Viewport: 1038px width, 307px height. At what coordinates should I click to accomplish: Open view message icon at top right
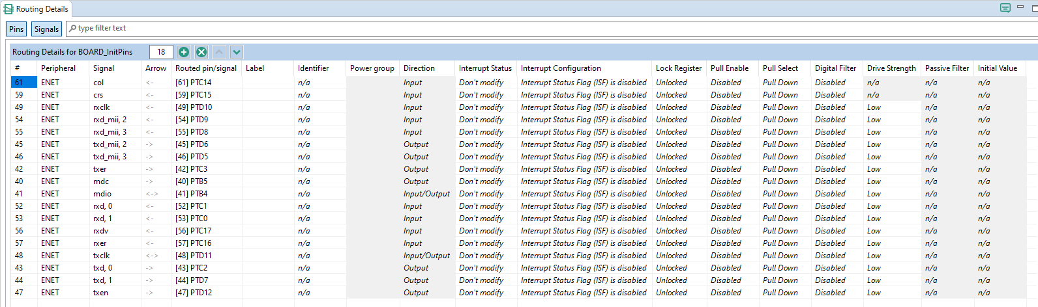[x=1005, y=8]
